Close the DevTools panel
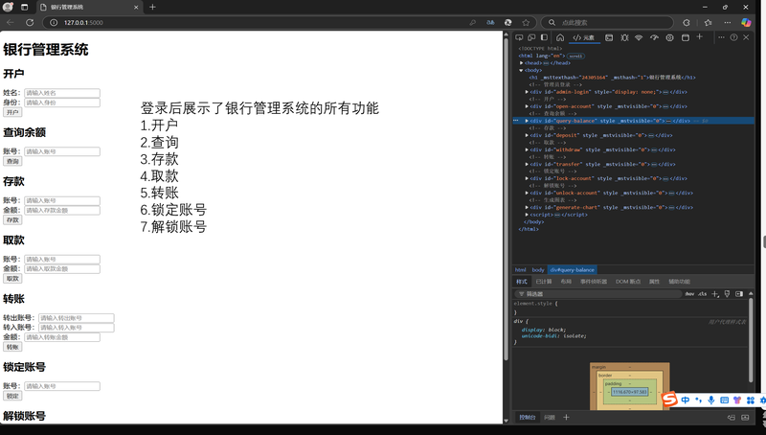This screenshot has width=766, height=435. coord(746,37)
